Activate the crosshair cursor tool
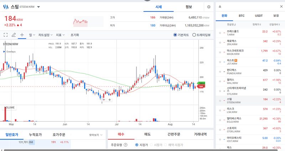 pos(22,35)
